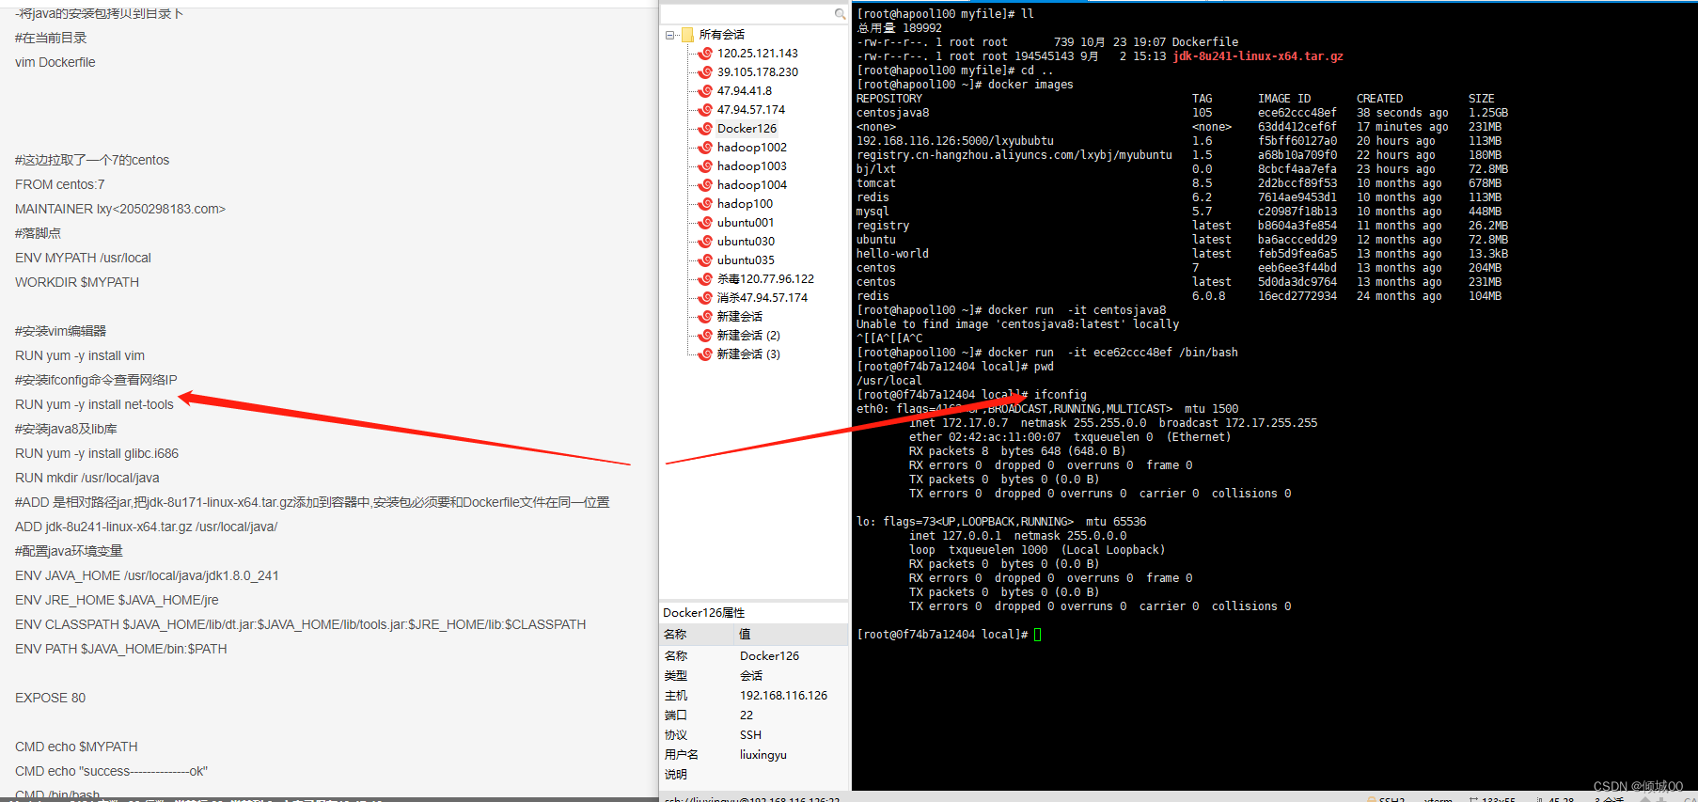Select the hadop100 session entry

tap(745, 204)
